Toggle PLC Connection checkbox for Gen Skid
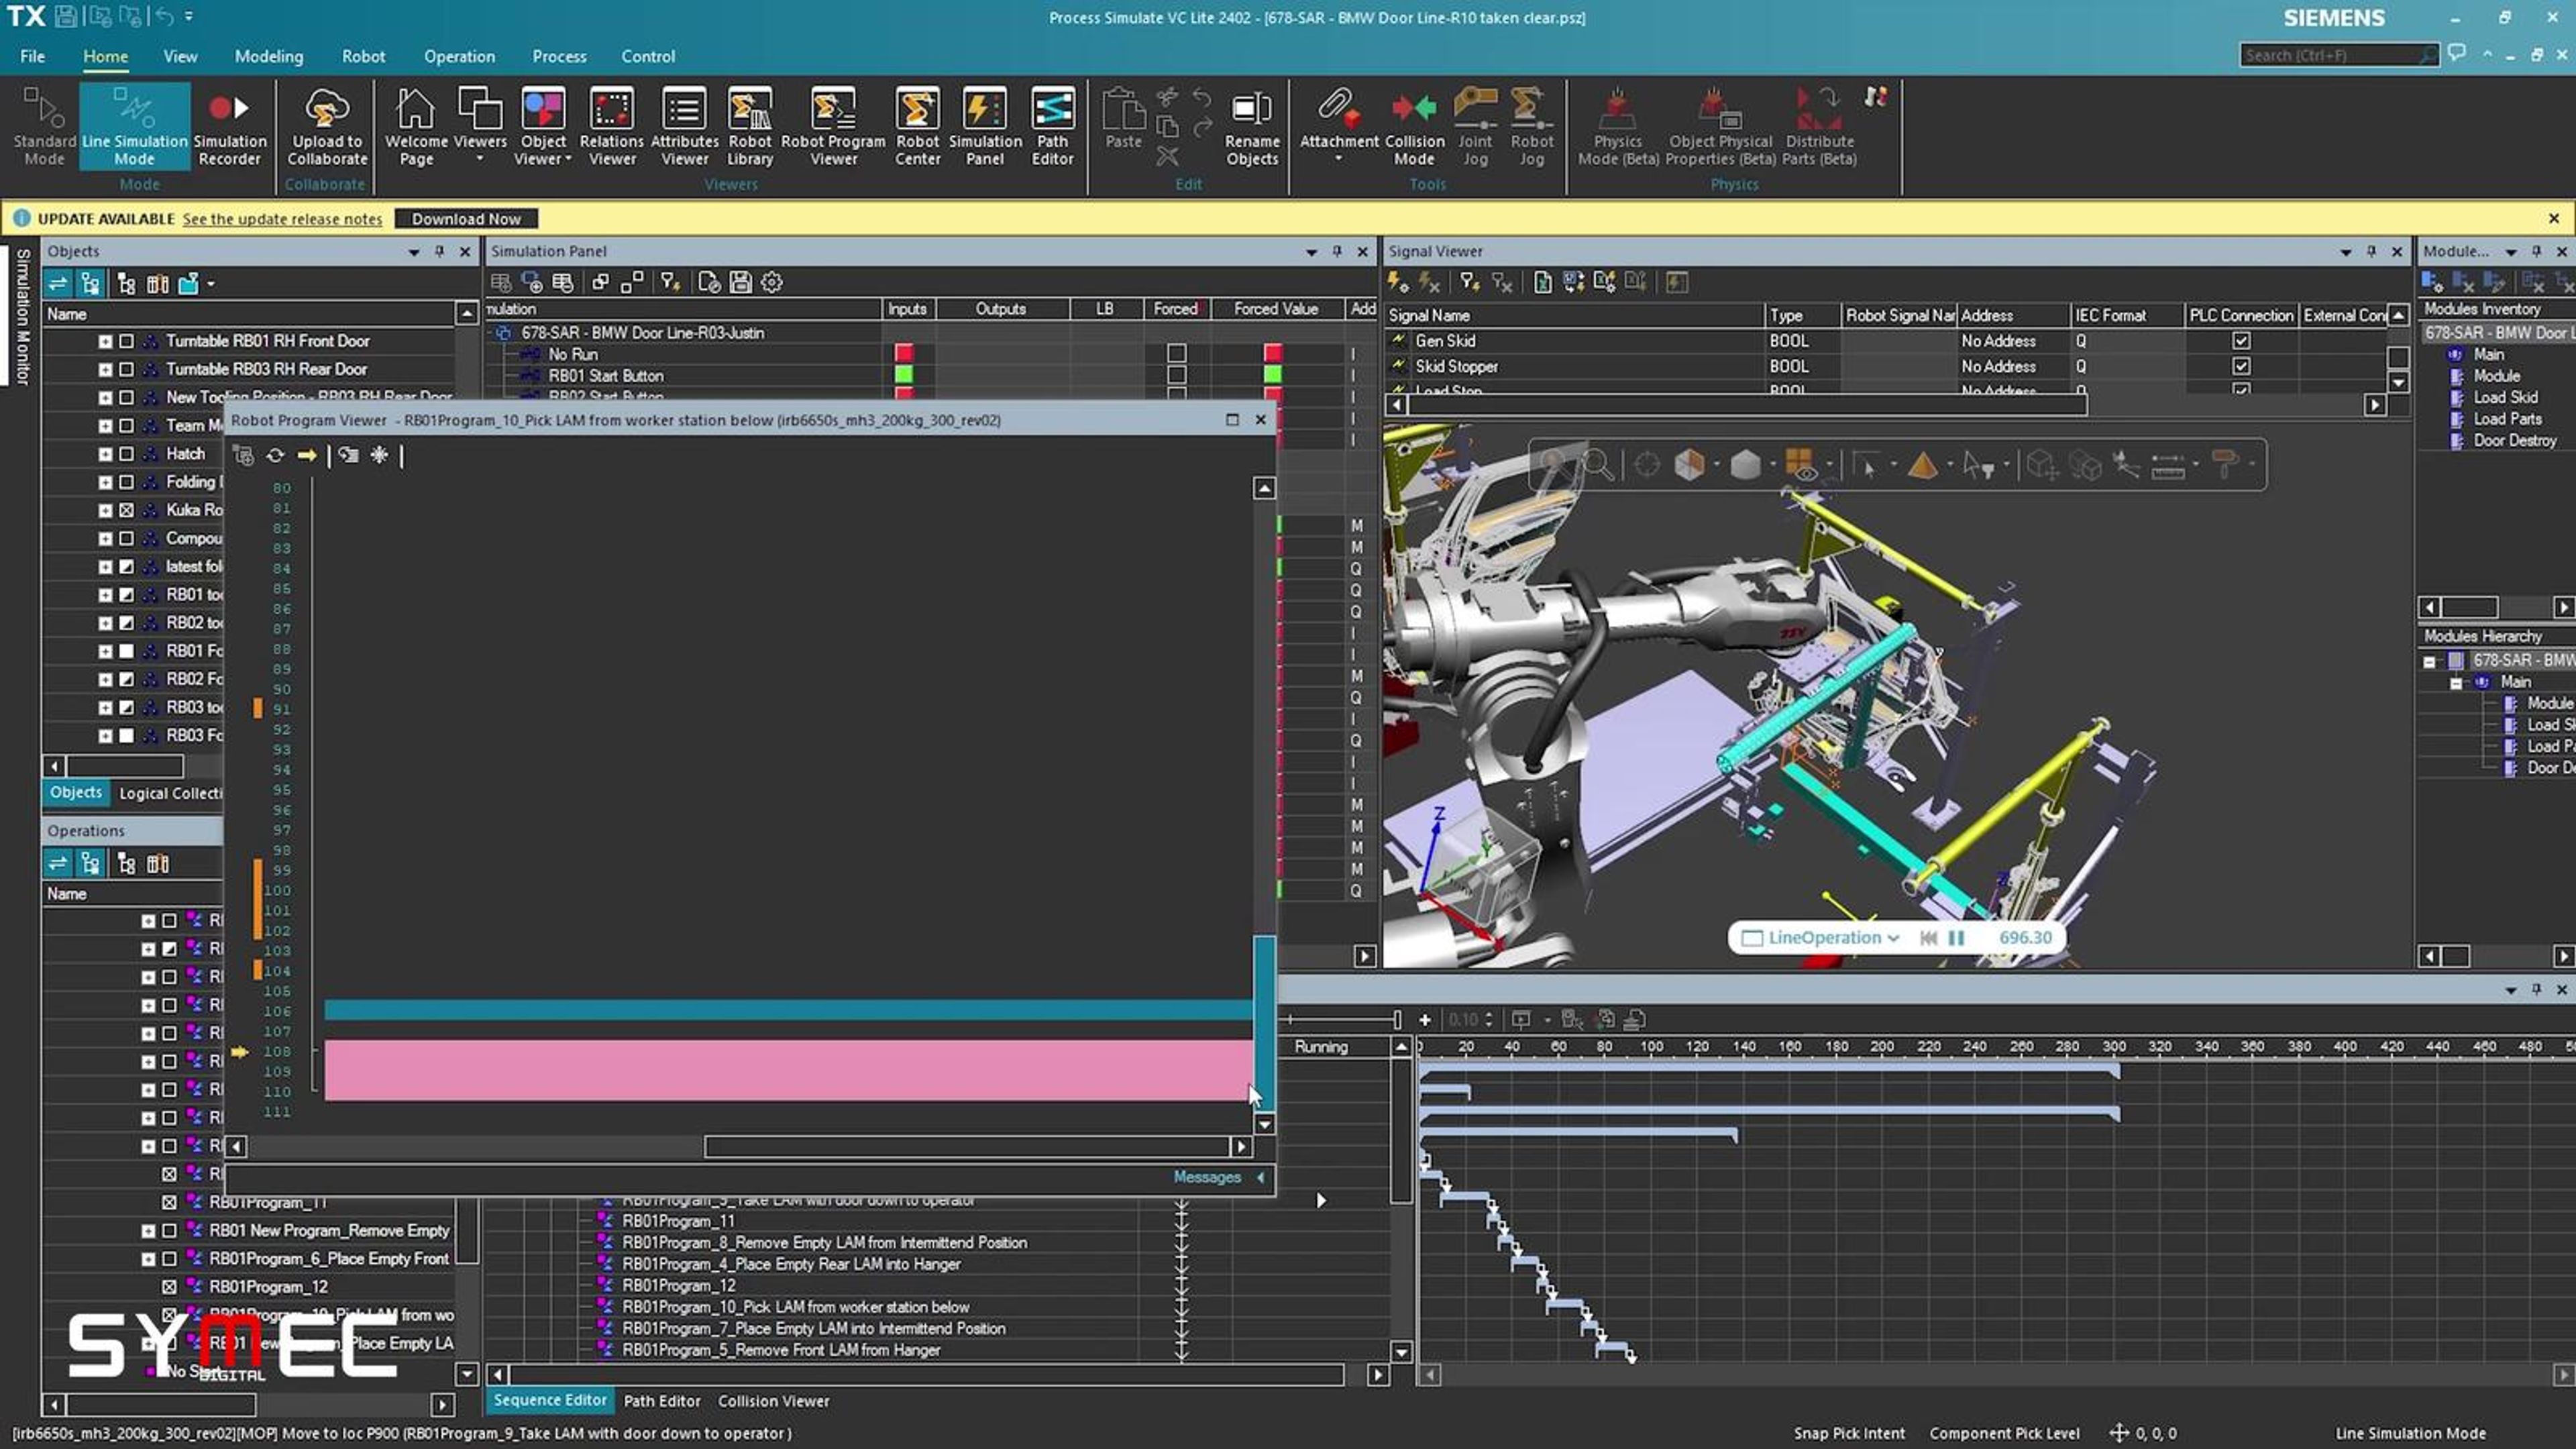2576x1449 pixels. click(x=2241, y=341)
